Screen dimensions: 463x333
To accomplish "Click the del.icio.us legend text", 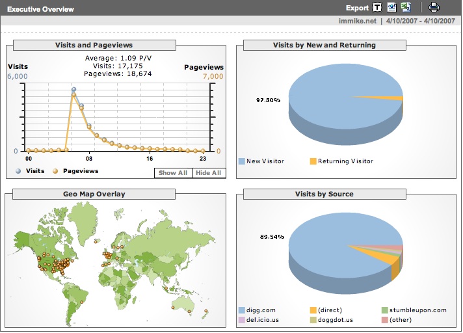I will (x=263, y=320).
